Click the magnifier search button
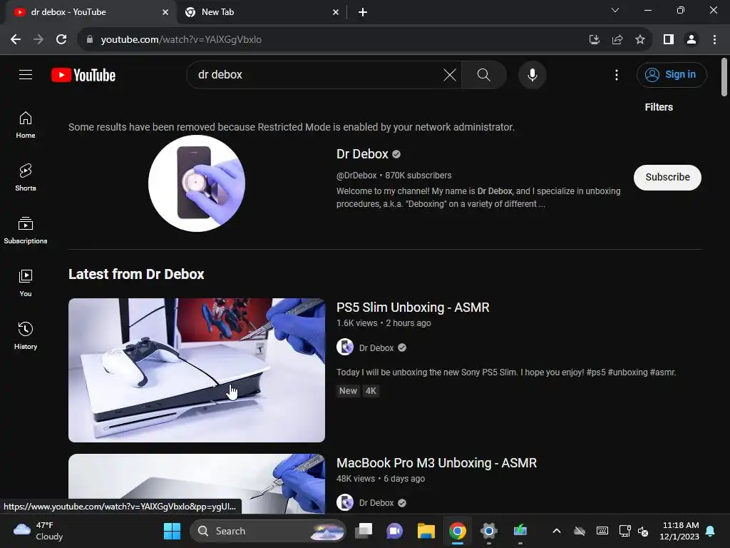Viewport: 730px width, 548px height. (484, 74)
